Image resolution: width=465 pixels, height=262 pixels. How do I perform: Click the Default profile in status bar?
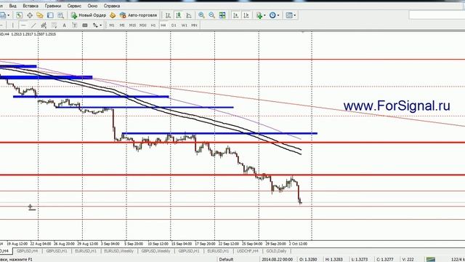226,259
